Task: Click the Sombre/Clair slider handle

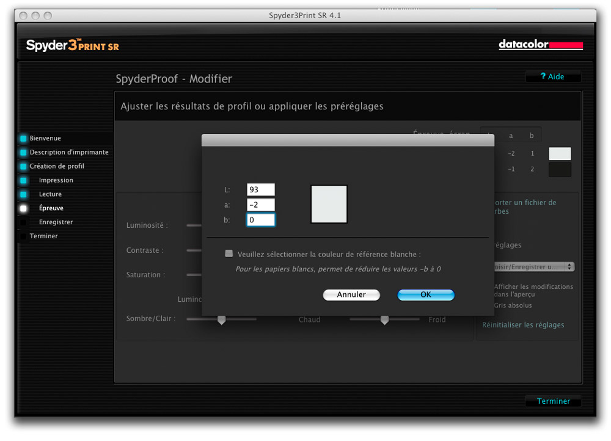Action: (221, 320)
